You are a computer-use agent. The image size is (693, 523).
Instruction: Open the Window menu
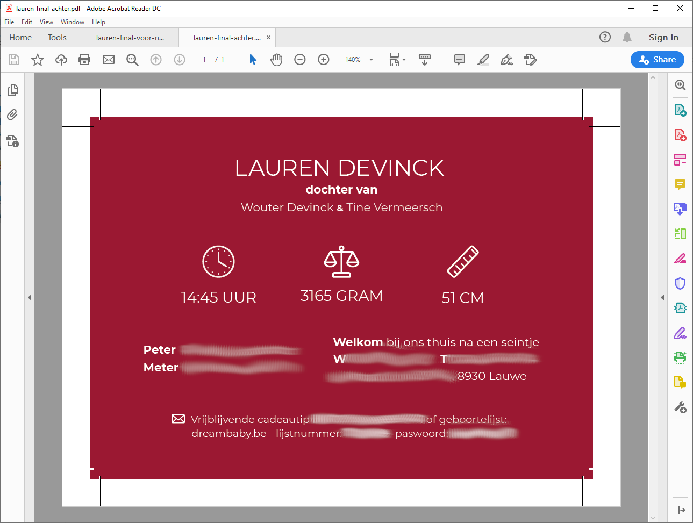(x=73, y=22)
